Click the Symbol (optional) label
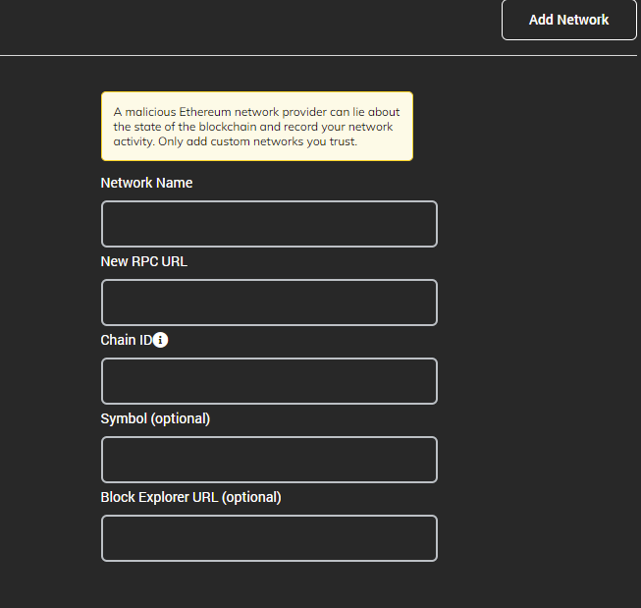The width and height of the screenshot is (641, 608). pyautogui.click(x=155, y=418)
